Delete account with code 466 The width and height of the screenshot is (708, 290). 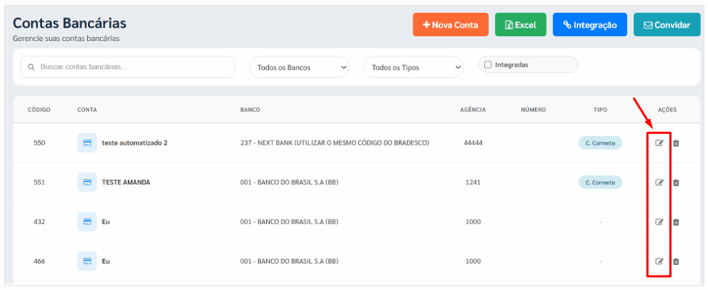tap(676, 261)
